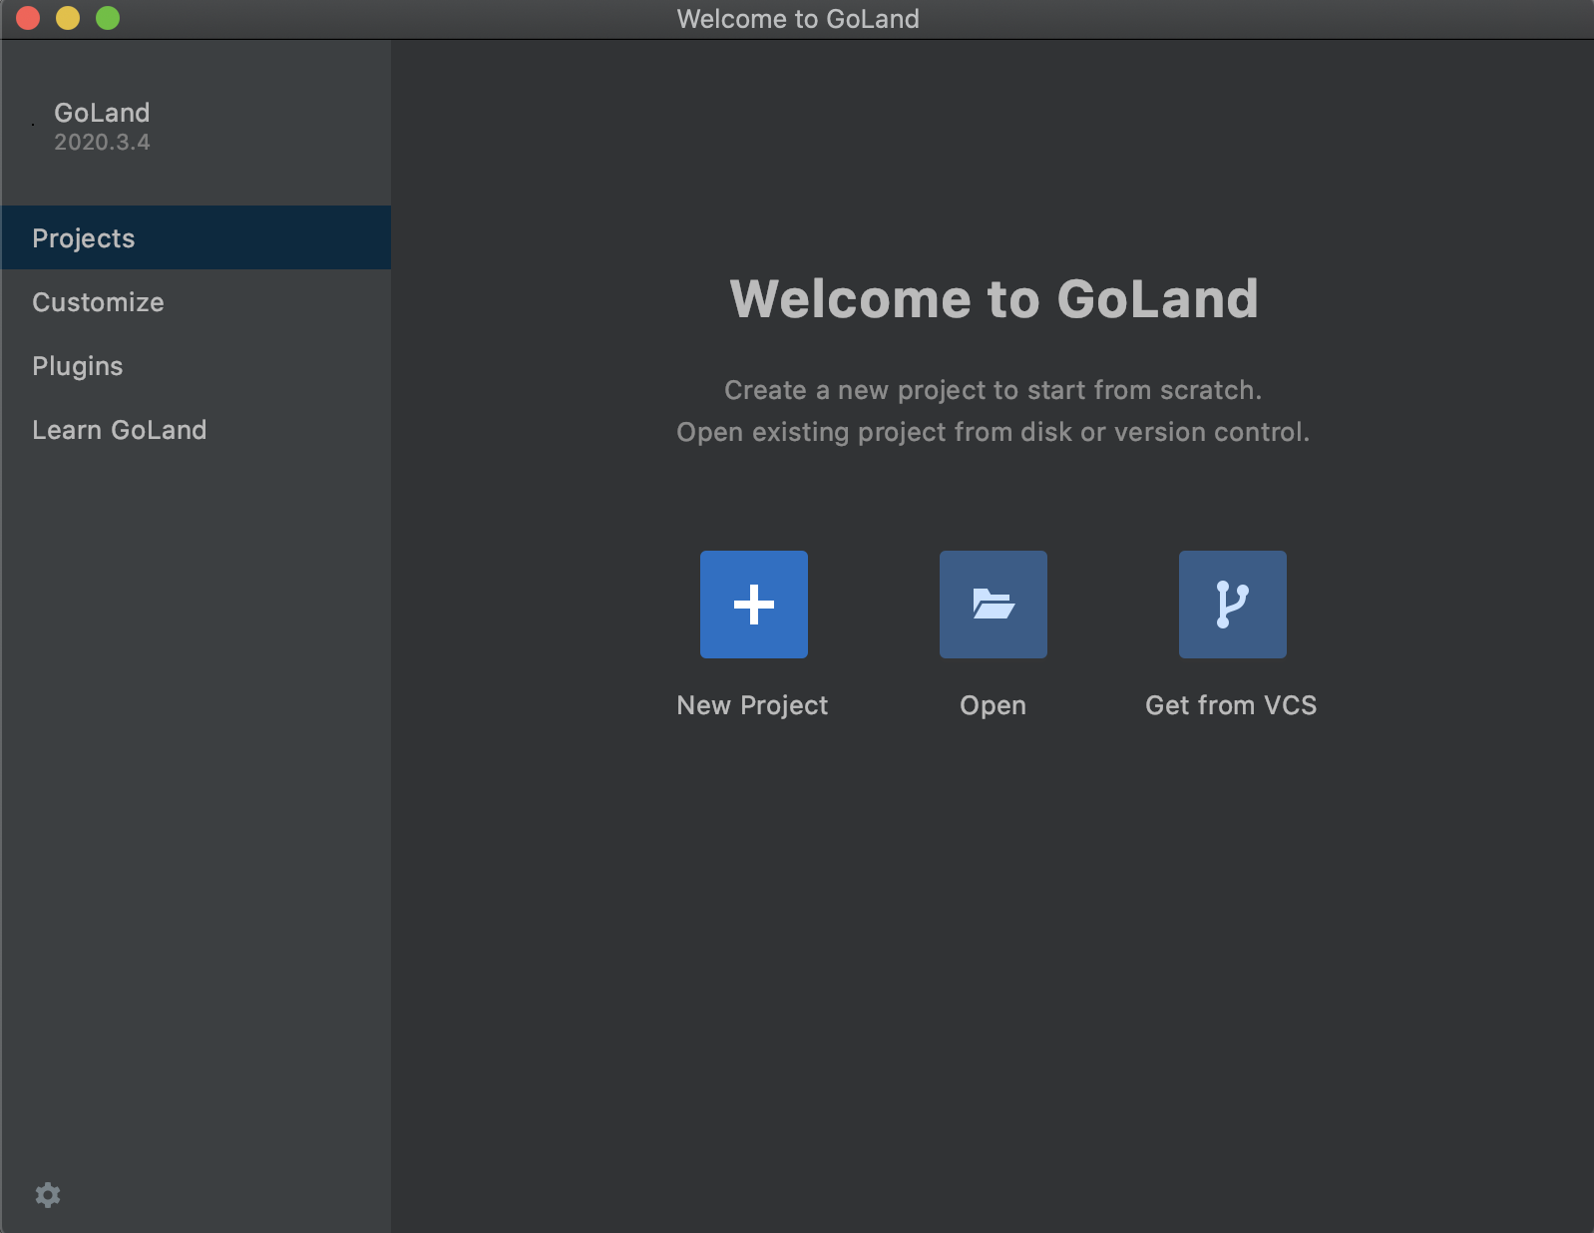Close the Welcome to GoLand window
This screenshot has height=1233, width=1594.
[x=28, y=18]
